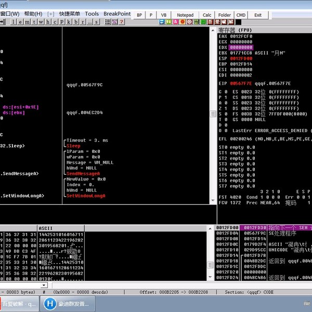Switch to 豪迪群发 taskbar app
Viewport: 312px width, 312px height.
pyautogui.click(x=68, y=304)
